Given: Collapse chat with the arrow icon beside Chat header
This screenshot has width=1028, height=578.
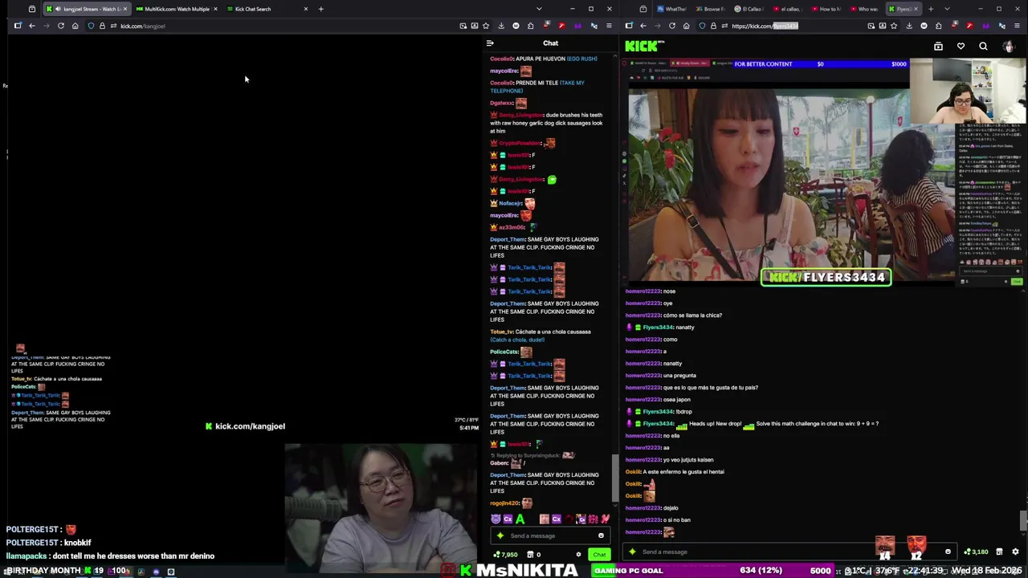Looking at the screenshot, I should pyautogui.click(x=490, y=43).
